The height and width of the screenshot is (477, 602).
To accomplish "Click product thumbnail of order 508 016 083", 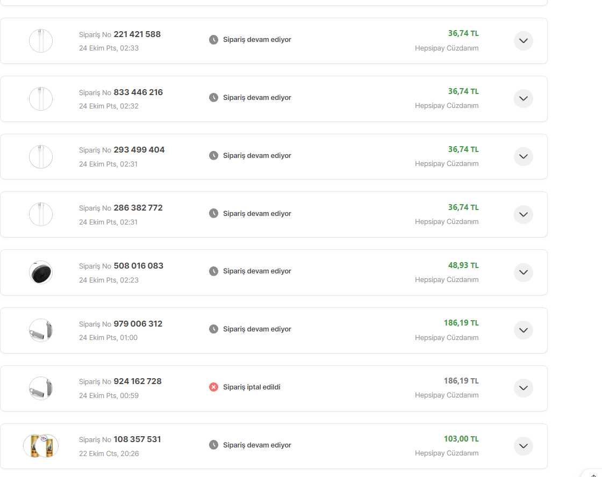I will pos(41,272).
